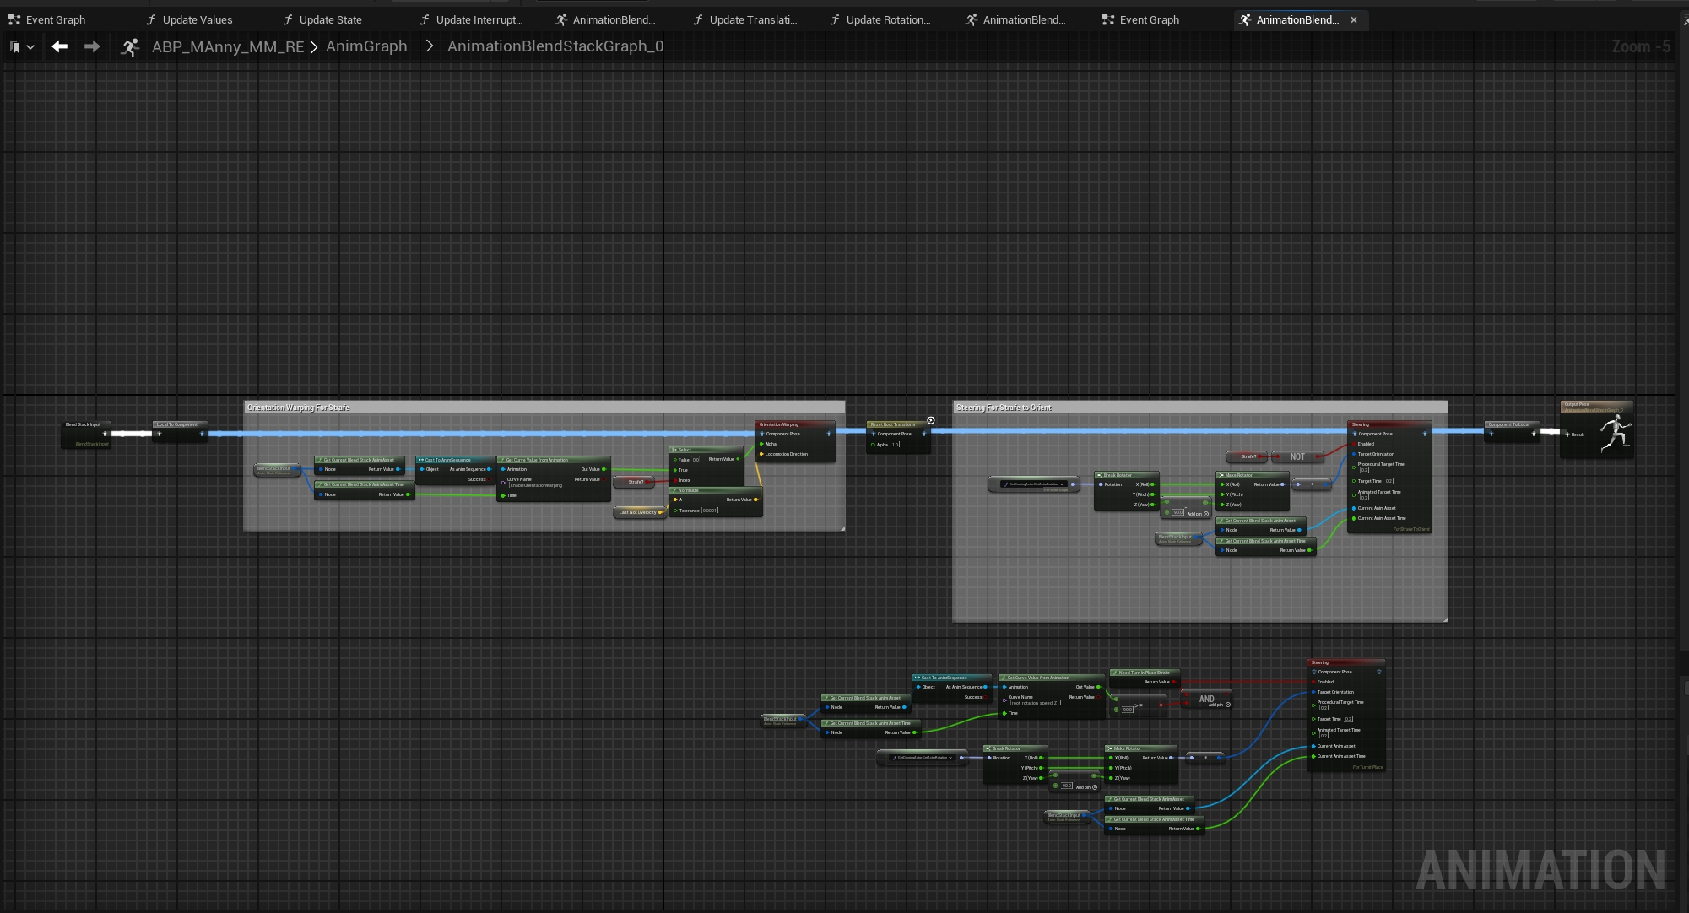Click the running-figure animation blueprint icon in breadcrumb
The width and height of the screenshot is (1689, 913).
(x=129, y=47)
